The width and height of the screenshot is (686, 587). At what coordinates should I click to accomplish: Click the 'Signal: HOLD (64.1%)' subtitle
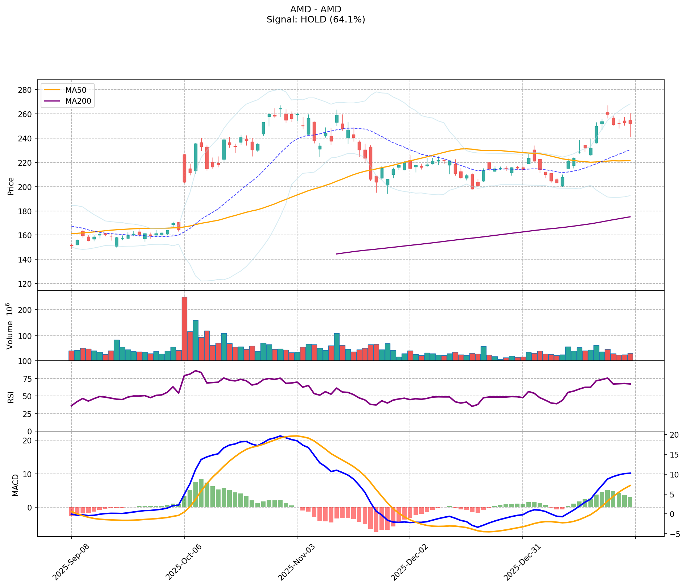316,20
